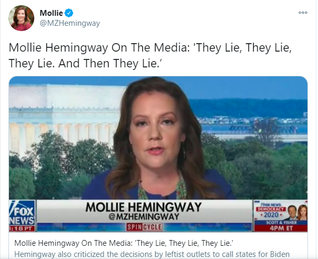
Task: Click the @MZHEMINGWAY text in lower-third banner
Action: pos(144,217)
